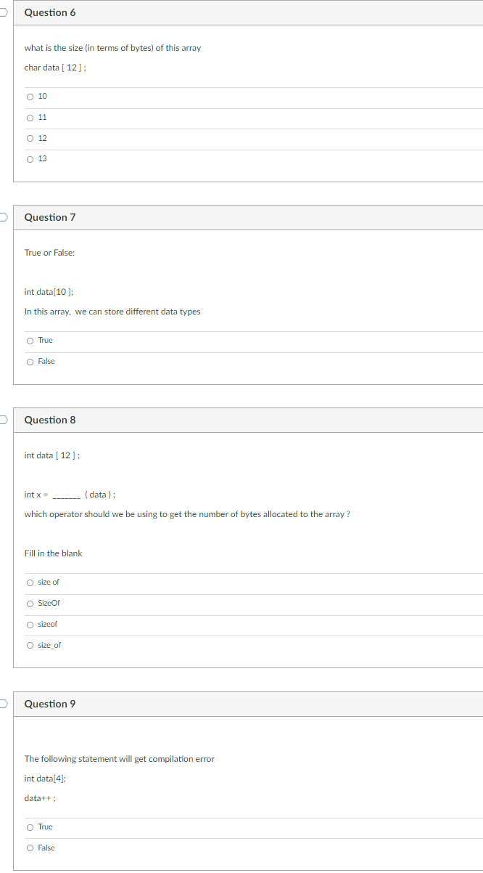The image size is (483, 873).
Task: Mark True for Question 9
Action: tap(30, 827)
